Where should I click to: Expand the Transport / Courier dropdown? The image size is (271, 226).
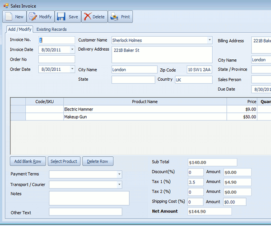[119, 185]
